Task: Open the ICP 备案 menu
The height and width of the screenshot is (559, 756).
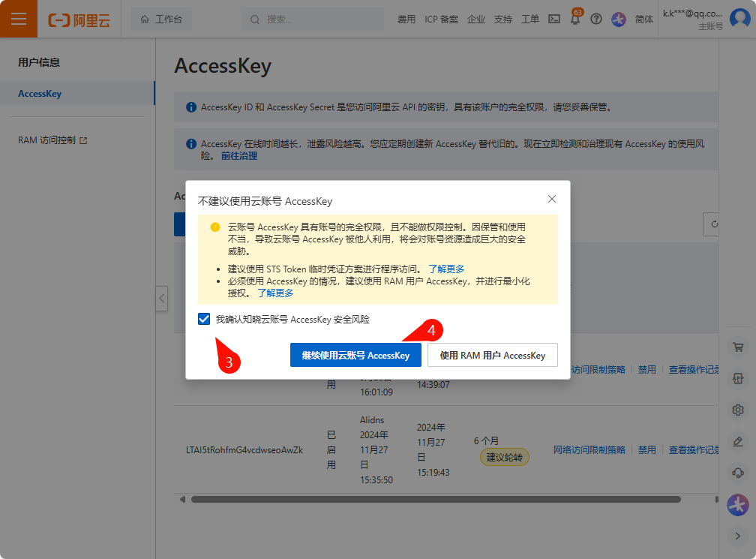Action: (x=441, y=20)
